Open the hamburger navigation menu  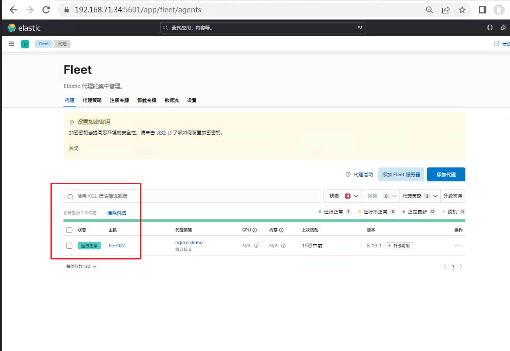point(12,44)
